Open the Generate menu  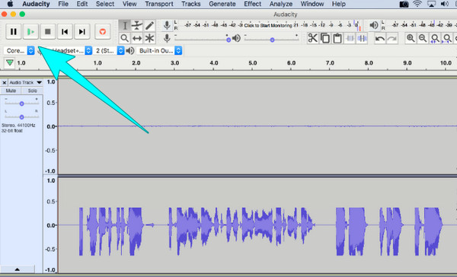point(222,4)
